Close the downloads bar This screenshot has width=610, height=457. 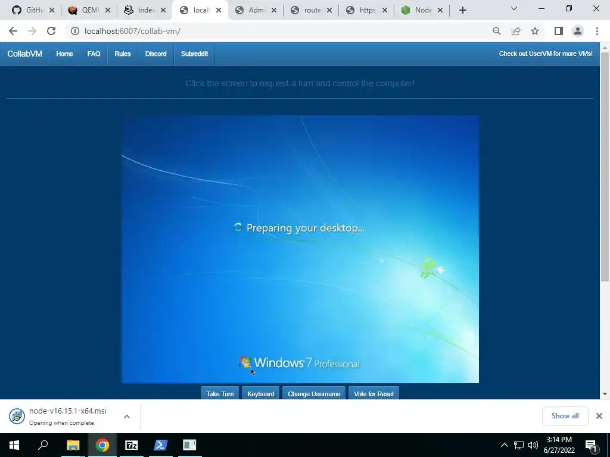tap(599, 416)
